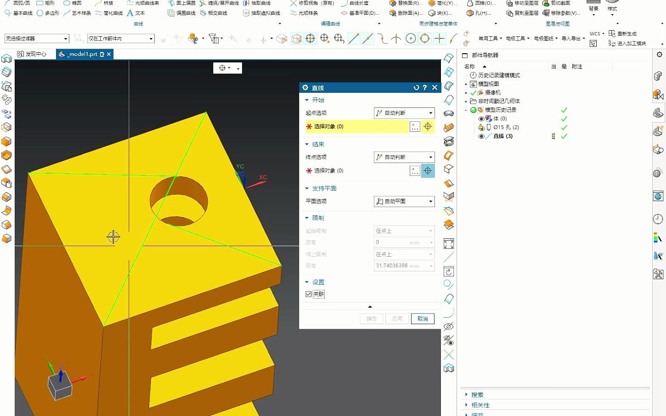Image resolution: width=666 pixels, height=416 pixels.
Task: Open the 背景 background style picker
Action: (x=593, y=10)
